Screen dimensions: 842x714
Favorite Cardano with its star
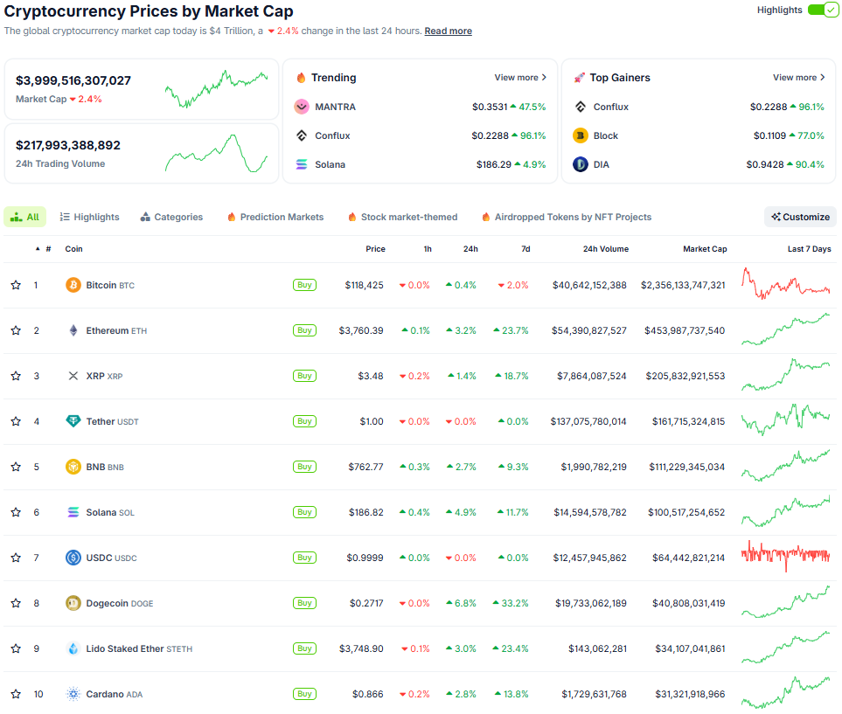pos(16,694)
